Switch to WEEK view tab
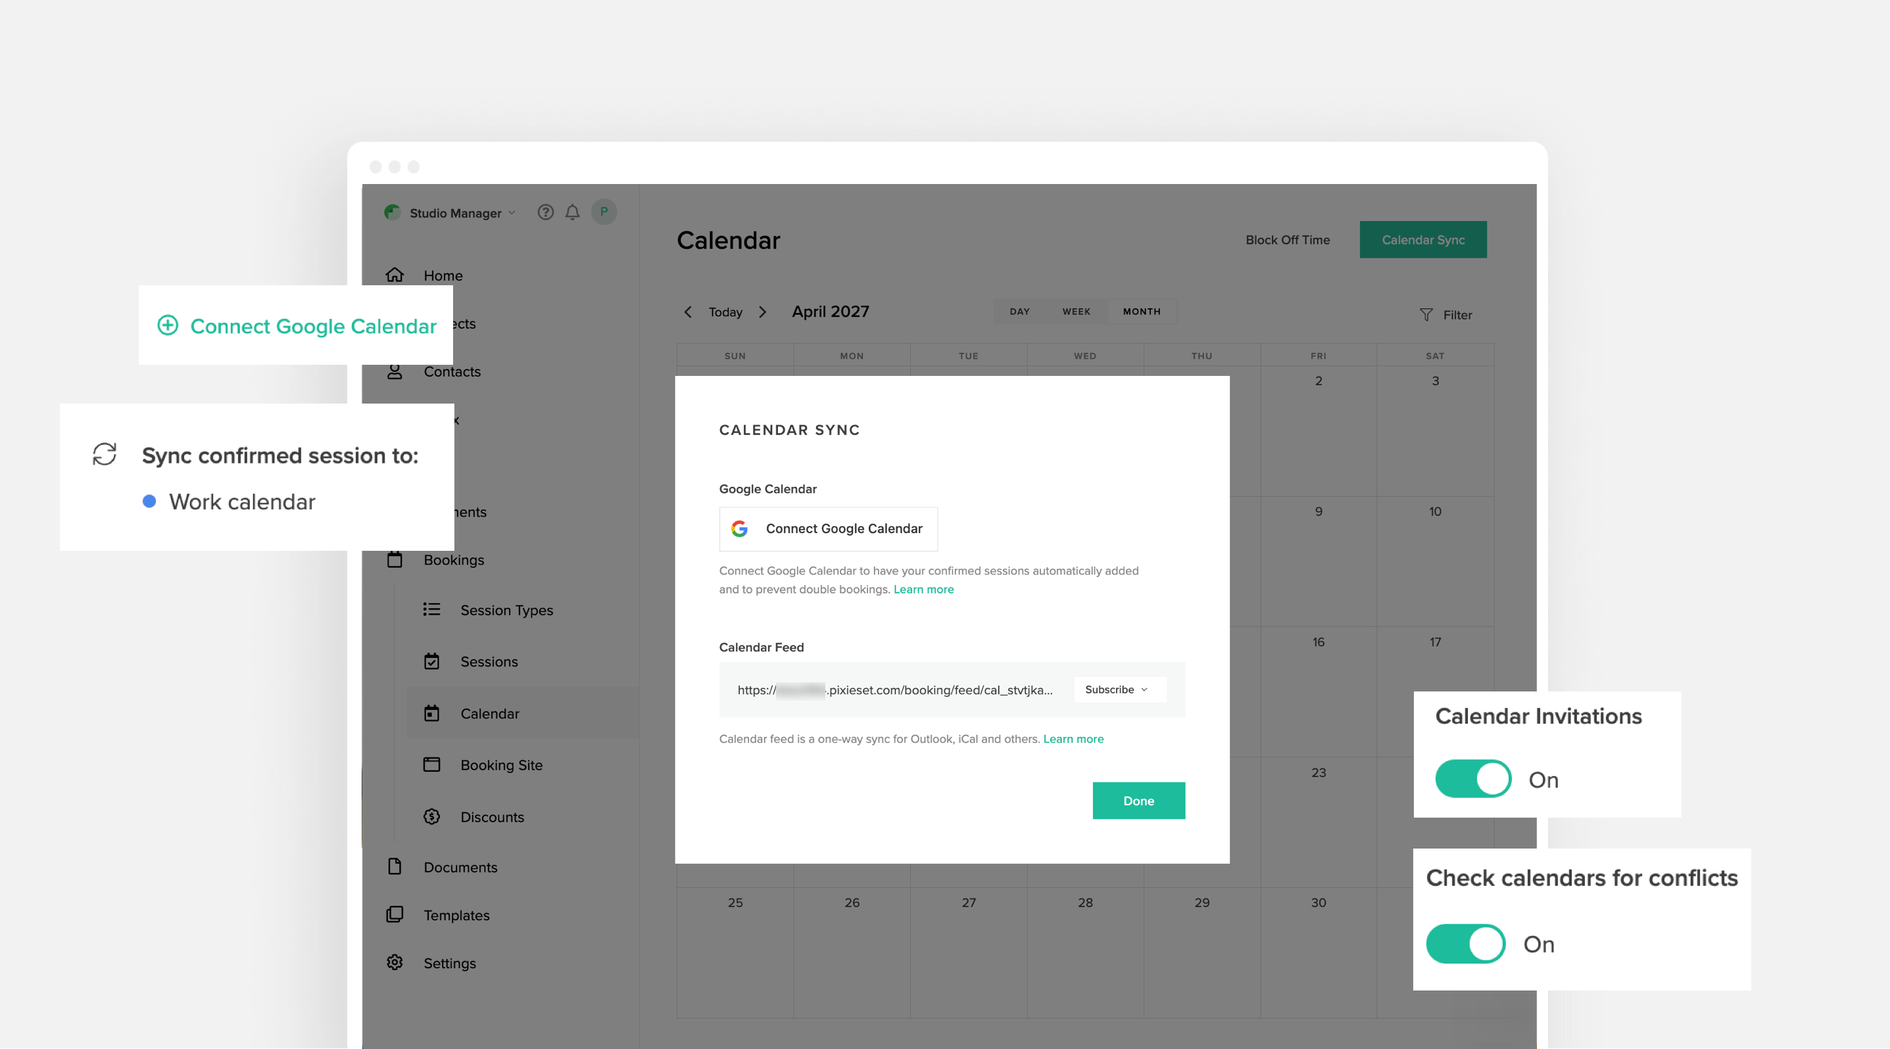This screenshot has height=1049, width=1890. tap(1077, 312)
